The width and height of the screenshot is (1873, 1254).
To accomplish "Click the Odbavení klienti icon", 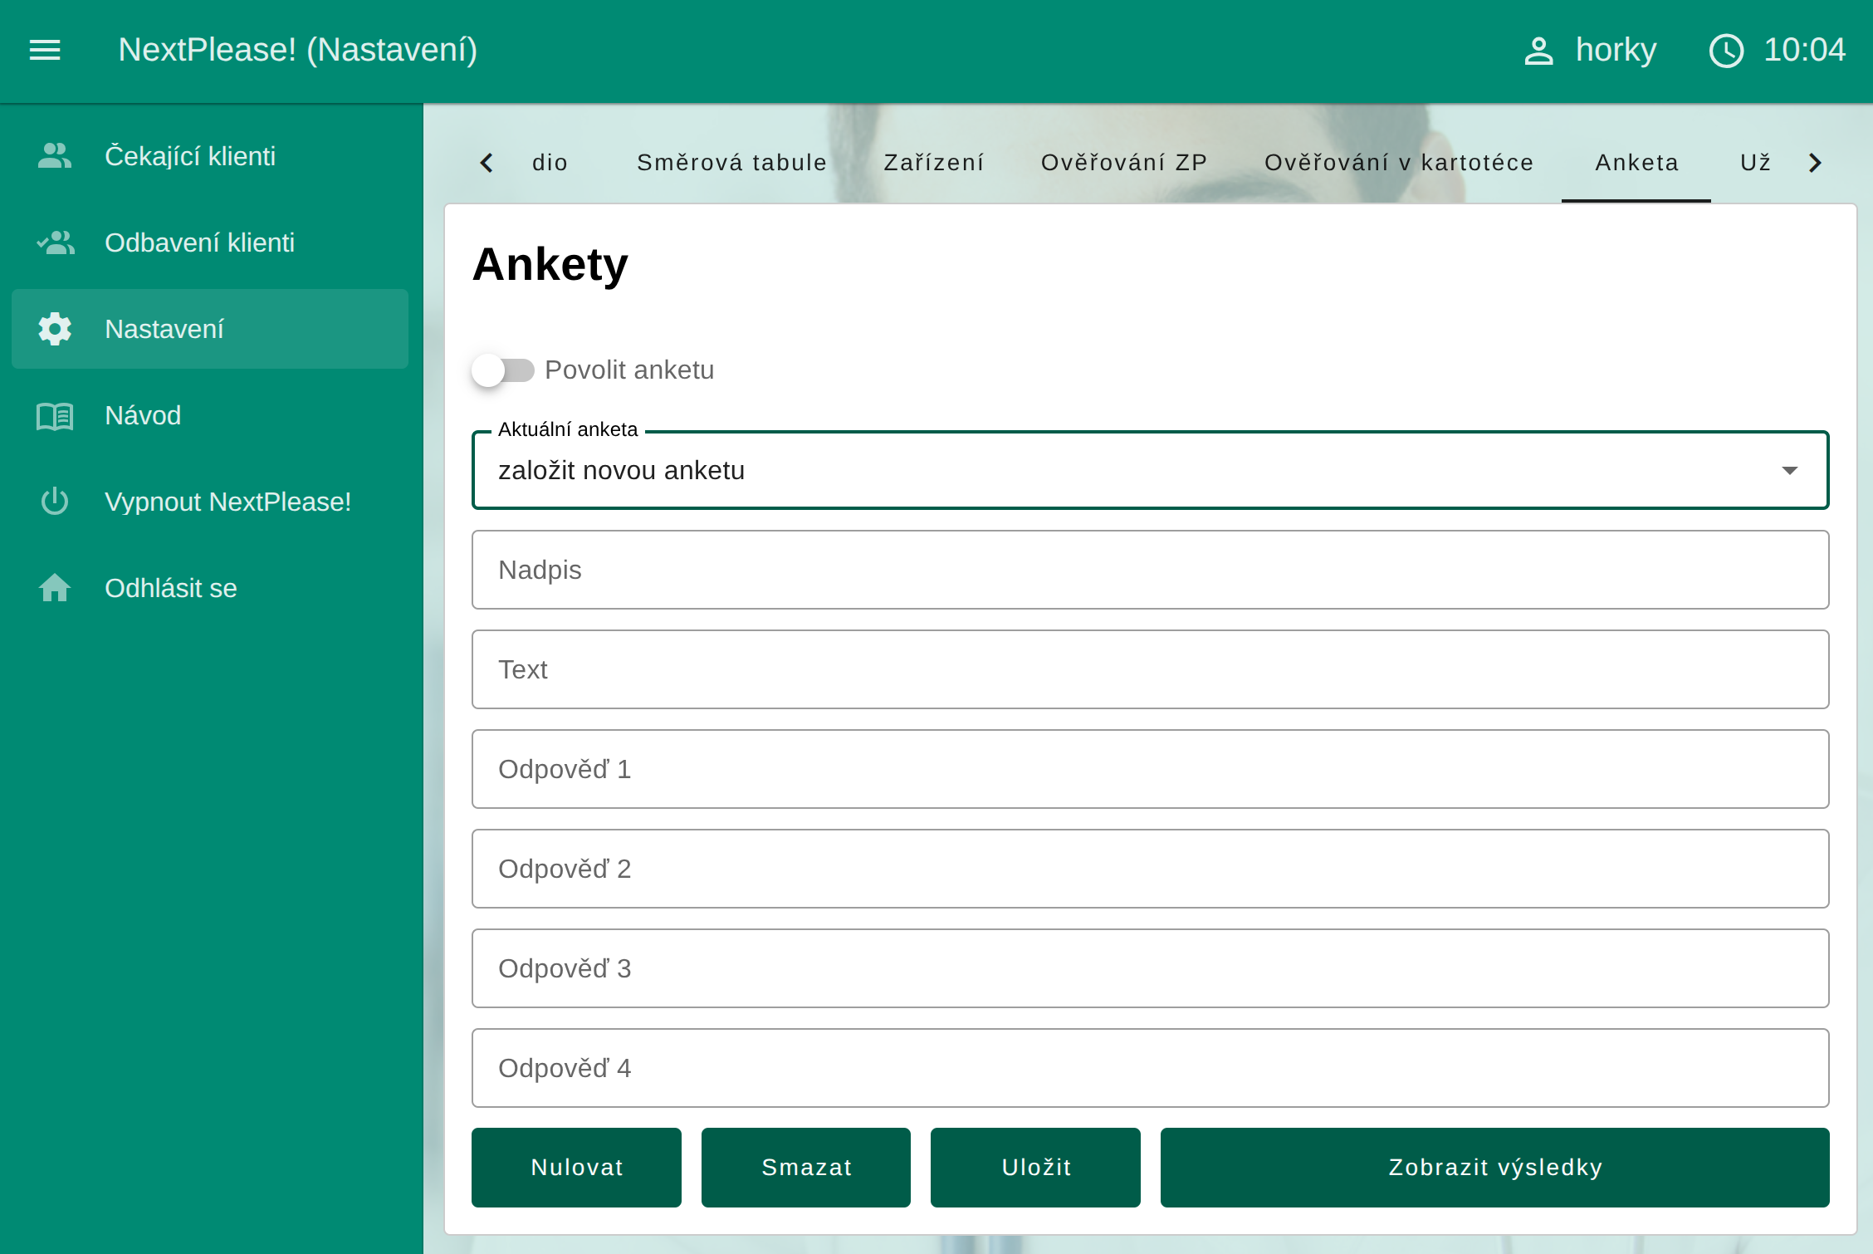I will coord(55,242).
